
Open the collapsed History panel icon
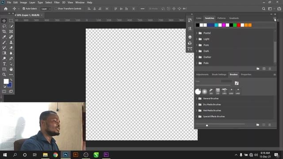190,20
